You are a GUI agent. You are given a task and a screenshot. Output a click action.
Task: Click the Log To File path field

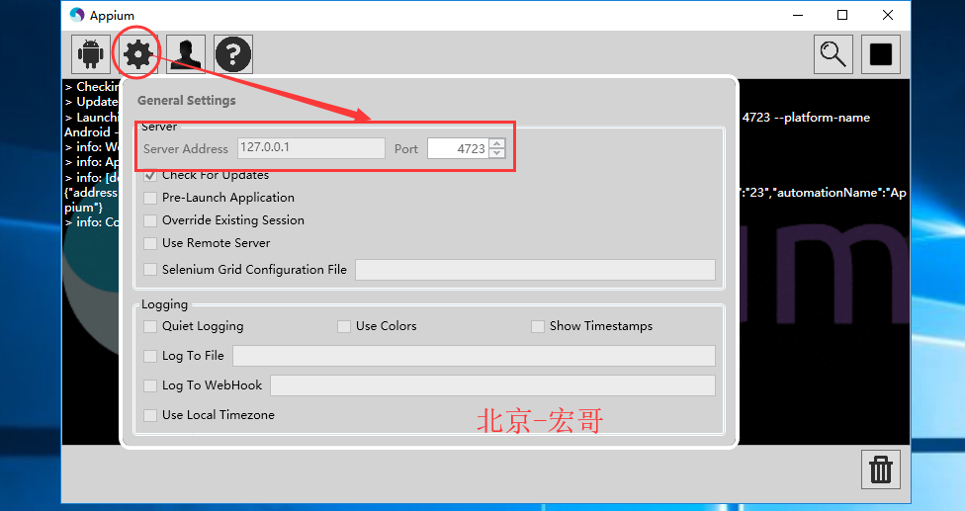point(474,356)
